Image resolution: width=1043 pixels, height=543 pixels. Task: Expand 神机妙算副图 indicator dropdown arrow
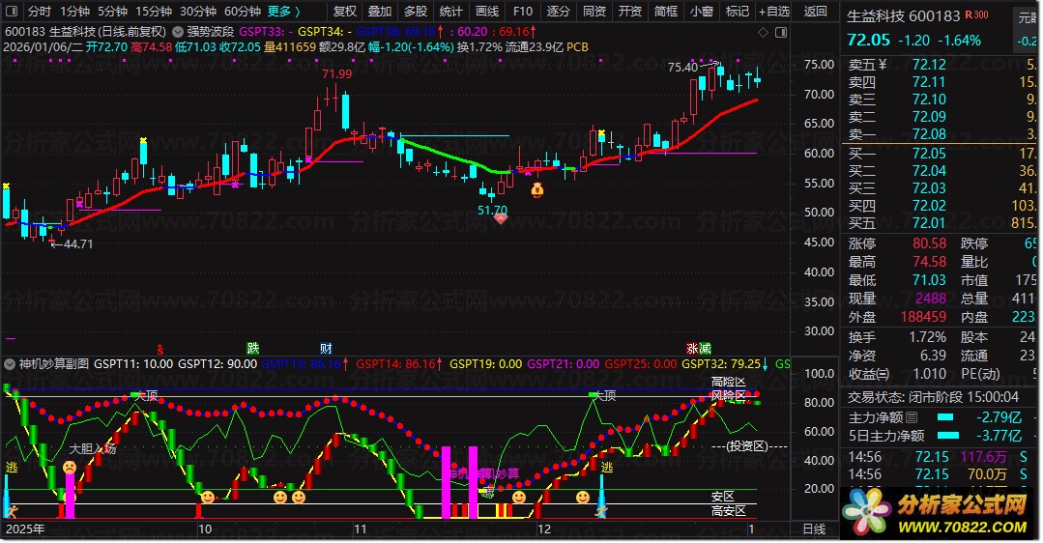click(10, 364)
